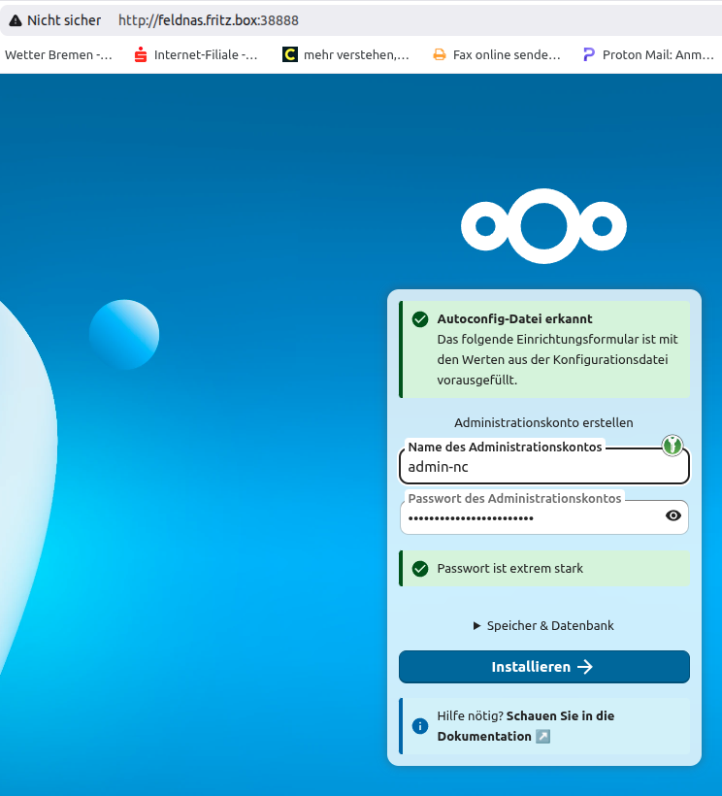Show the admin password with eye toggle
Image resolution: width=722 pixels, height=796 pixels.
[673, 516]
